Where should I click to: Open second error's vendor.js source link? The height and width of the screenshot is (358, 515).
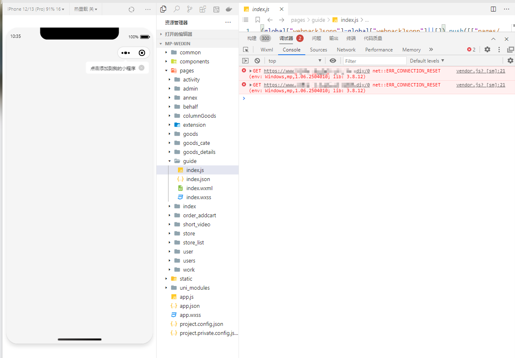tap(481, 85)
